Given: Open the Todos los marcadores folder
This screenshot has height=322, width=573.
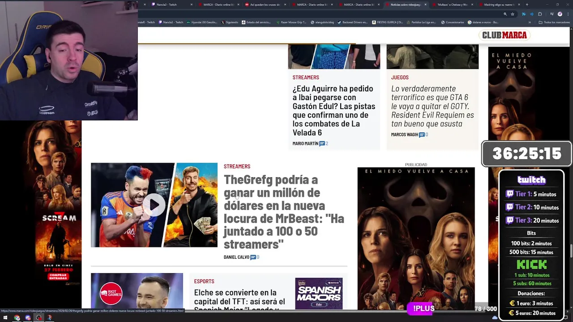Looking at the screenshot, I should click(554, 22).
